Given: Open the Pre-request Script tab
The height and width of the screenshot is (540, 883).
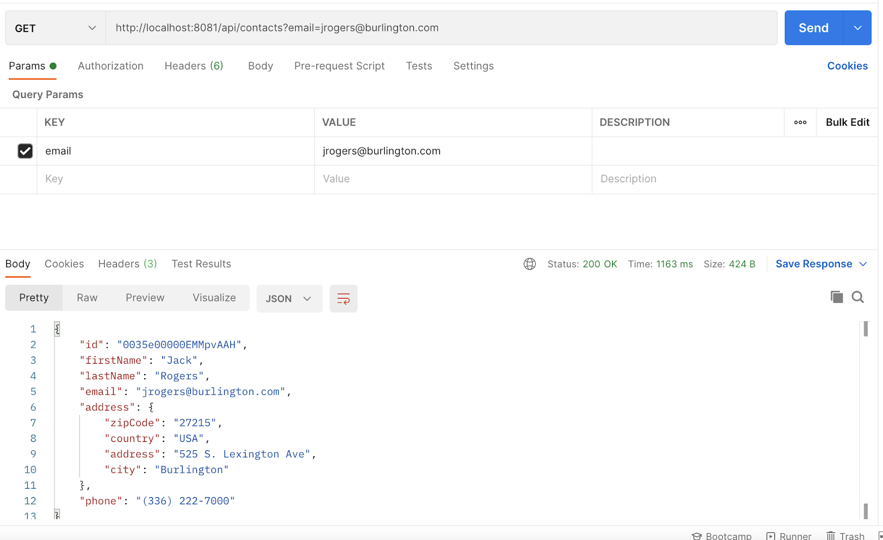Looking at the screenshot, I should click(x=339, y=66).
